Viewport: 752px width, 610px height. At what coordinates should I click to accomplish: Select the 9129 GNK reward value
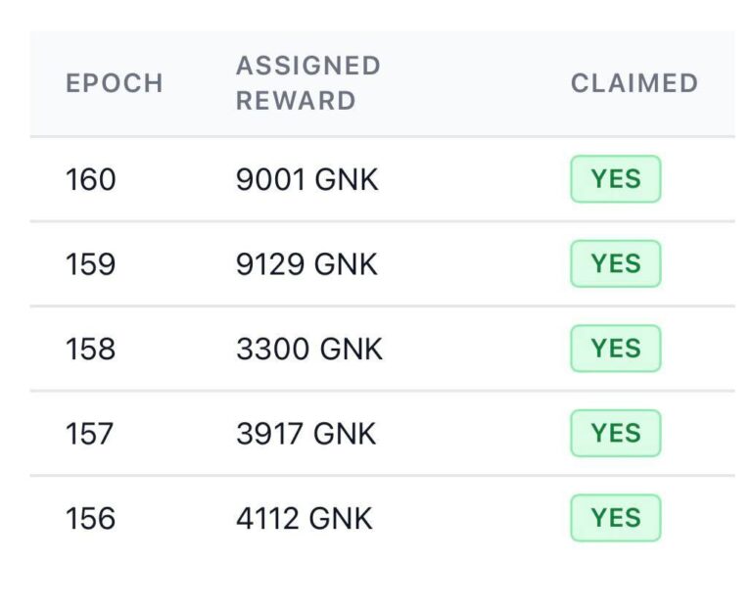click(x=306, y=264)
